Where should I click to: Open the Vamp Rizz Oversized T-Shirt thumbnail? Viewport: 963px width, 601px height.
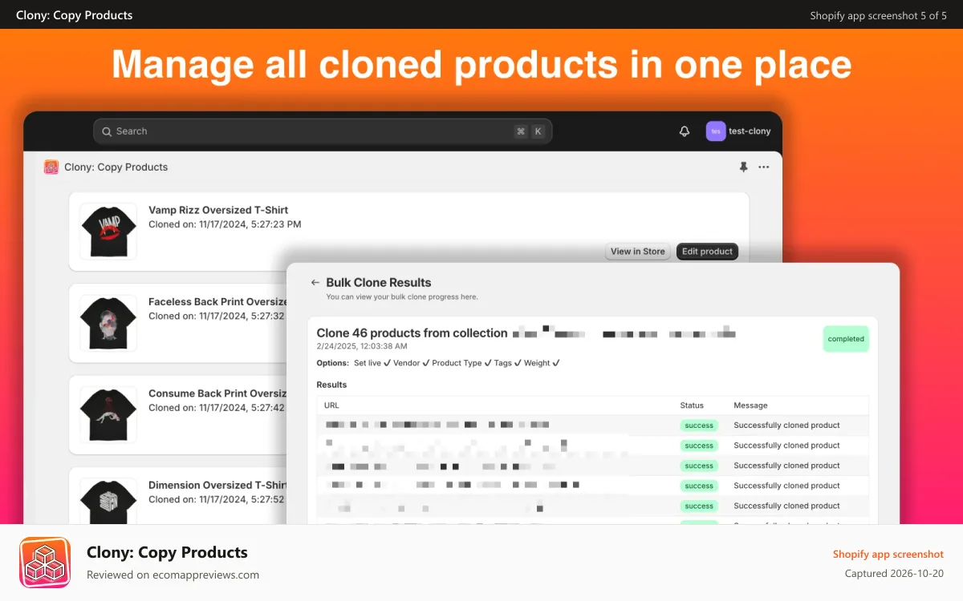(108, 231)
